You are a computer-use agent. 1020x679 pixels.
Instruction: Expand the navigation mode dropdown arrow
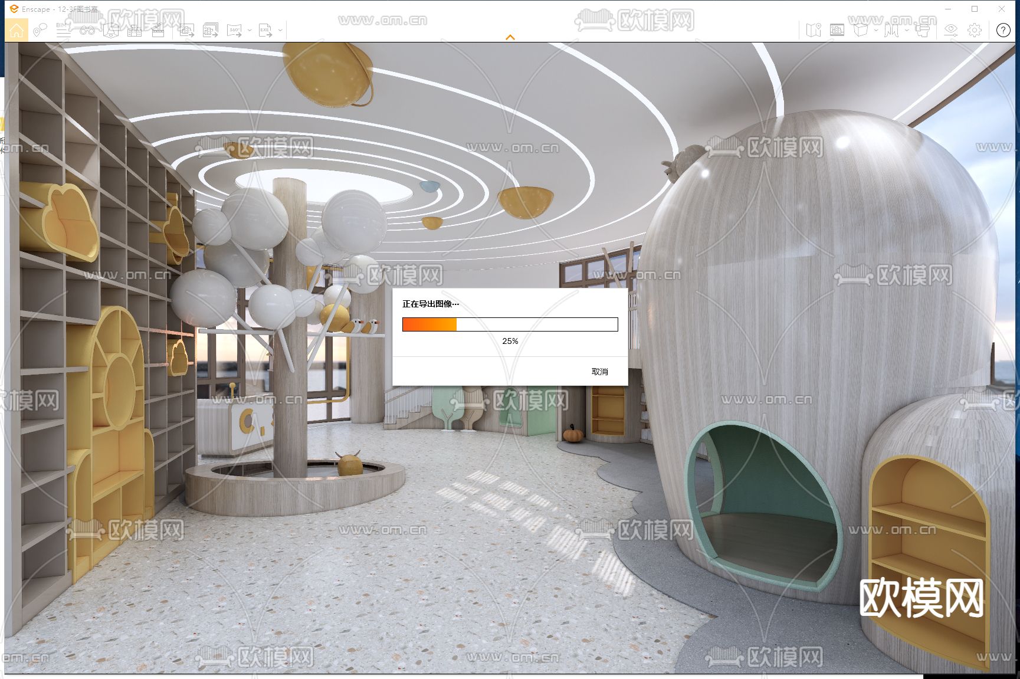click(x=907, y=30)
